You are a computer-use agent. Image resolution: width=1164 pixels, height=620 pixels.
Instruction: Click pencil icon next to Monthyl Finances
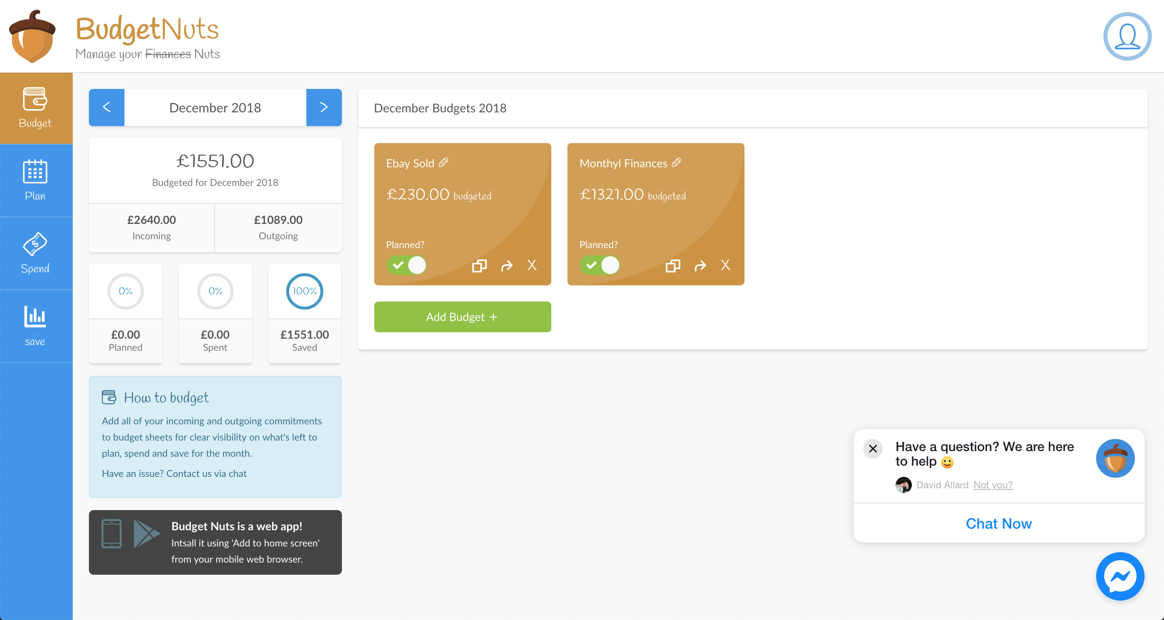pos(677,163)
